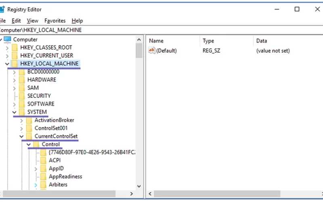Image resolution: width=323 pixels, height=202 pixels.
Task: Click the Control folder icon
Action: (36, 144)
